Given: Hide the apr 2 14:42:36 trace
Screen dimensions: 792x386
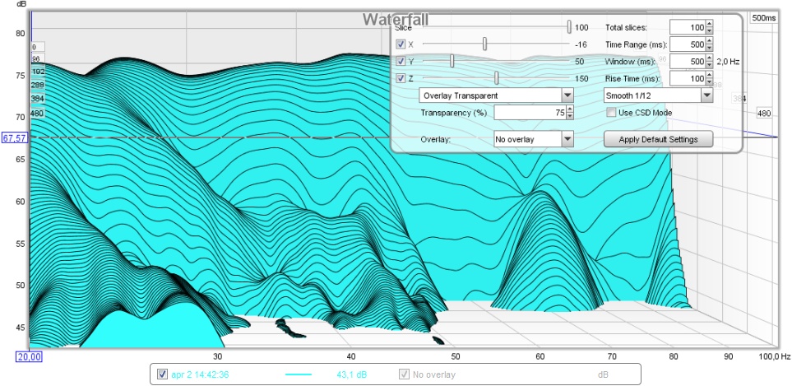Looking at the screenshot, I should [x=162, y=374].
